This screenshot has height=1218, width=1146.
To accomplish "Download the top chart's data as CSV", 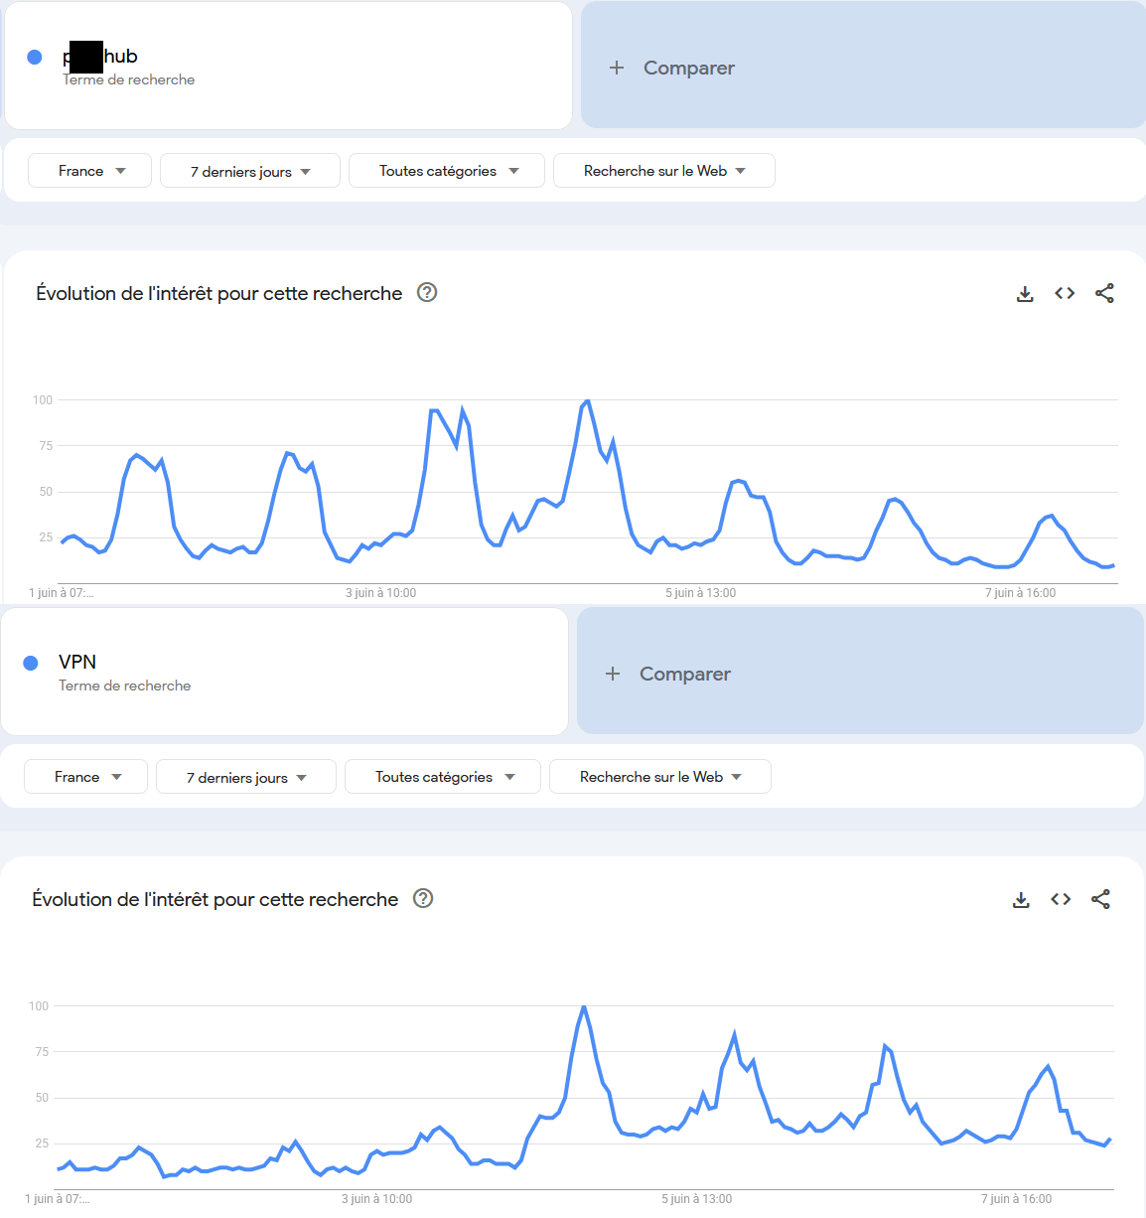I will click(1025, 294).
